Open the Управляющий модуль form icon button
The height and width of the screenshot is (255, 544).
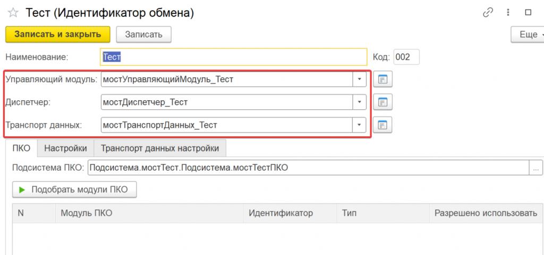pyautogui.click(x=382, y=80)
